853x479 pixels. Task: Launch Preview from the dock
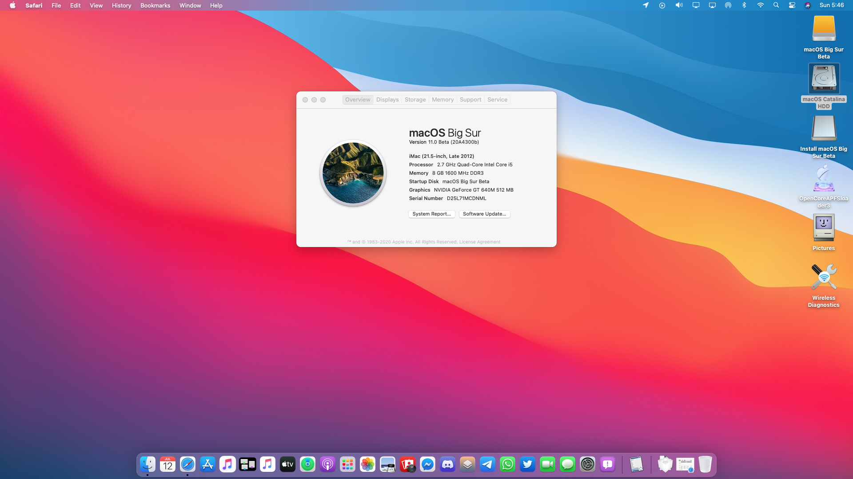(387, 464)
